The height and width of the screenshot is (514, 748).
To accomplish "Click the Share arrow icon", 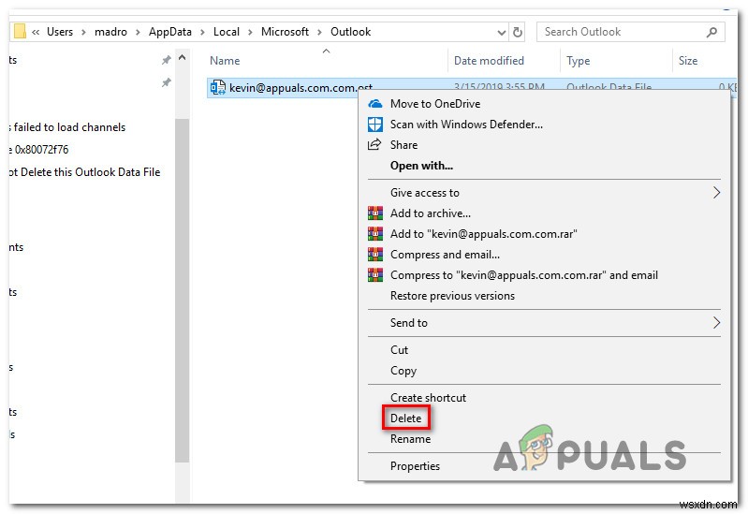I will [x=375, y=144].
